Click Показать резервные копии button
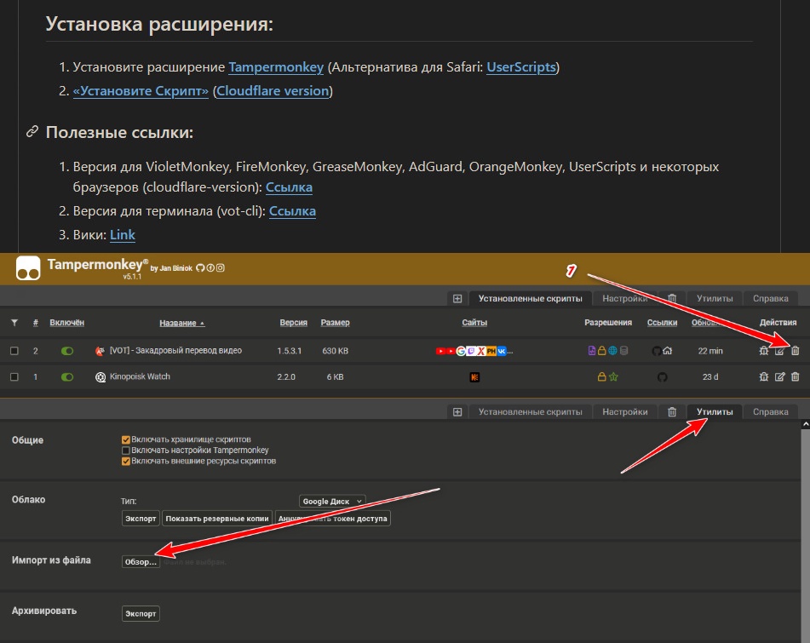 [x=217, y=519]
